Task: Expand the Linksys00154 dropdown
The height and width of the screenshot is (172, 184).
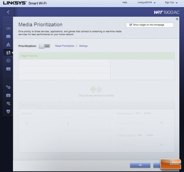Action: pos(147,3)
